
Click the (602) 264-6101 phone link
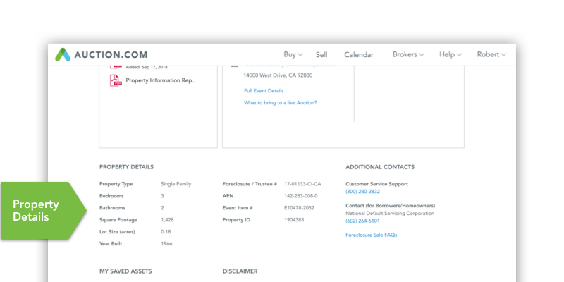point(362,221)
